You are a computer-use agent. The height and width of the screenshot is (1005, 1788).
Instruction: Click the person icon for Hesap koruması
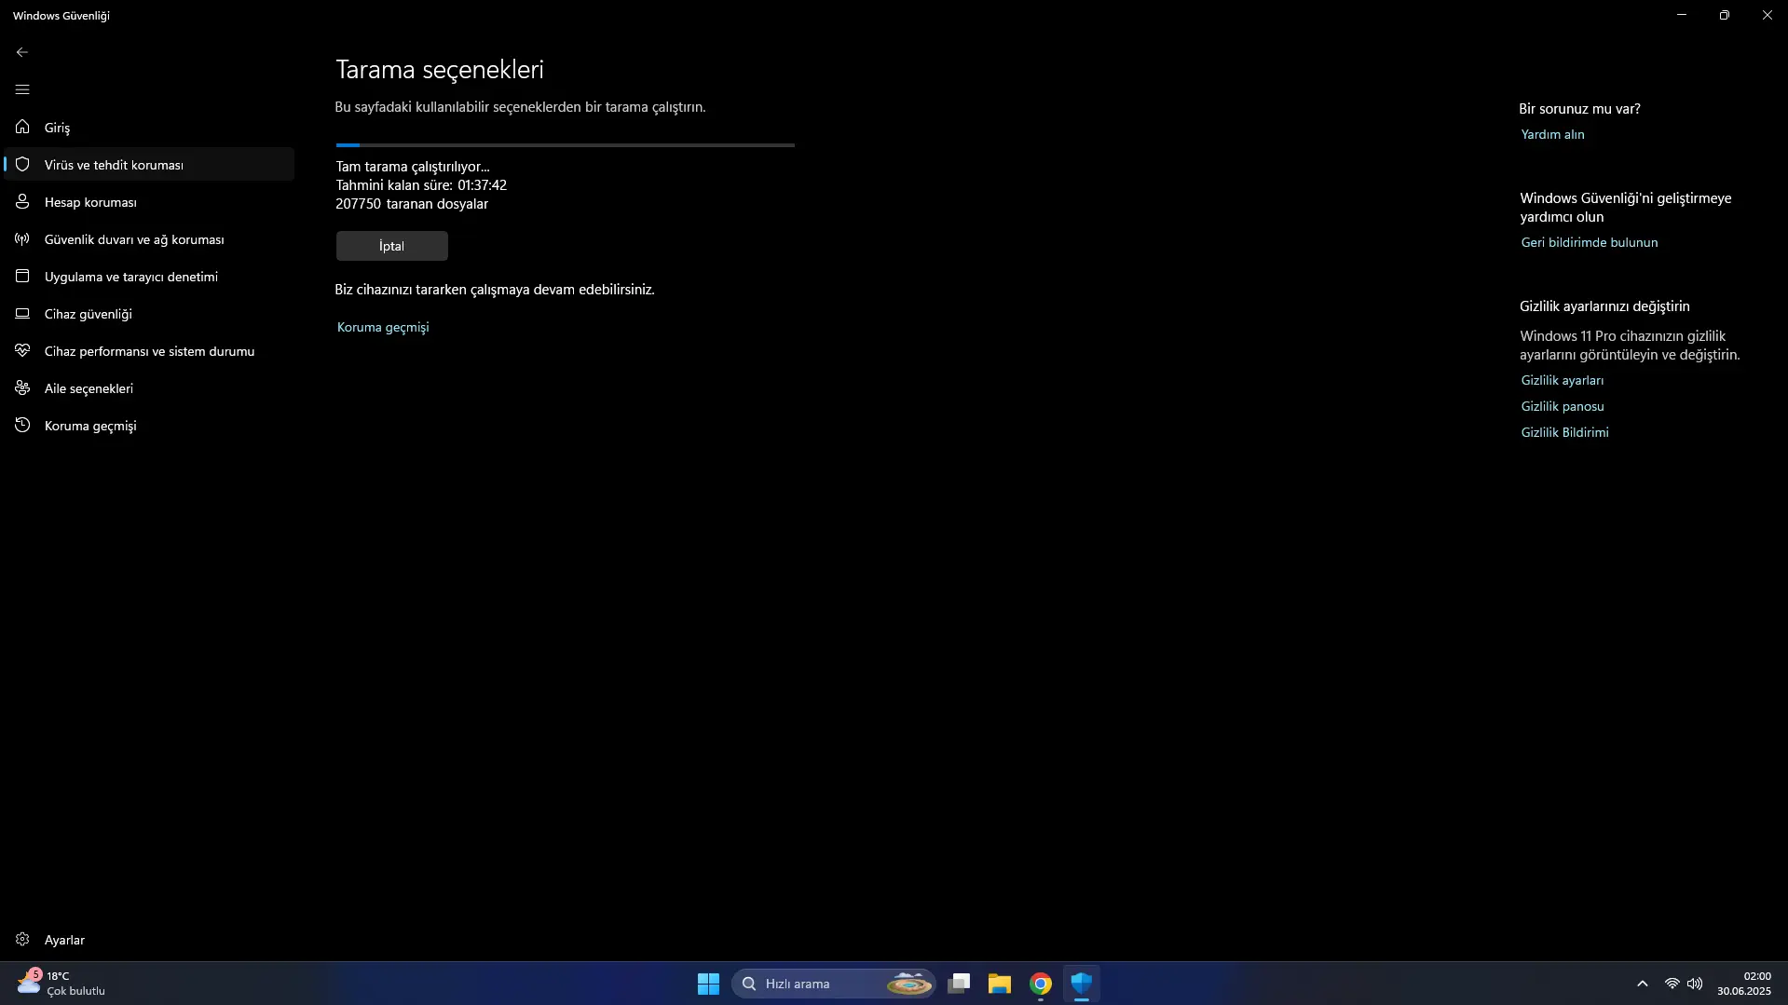point(22,202)
